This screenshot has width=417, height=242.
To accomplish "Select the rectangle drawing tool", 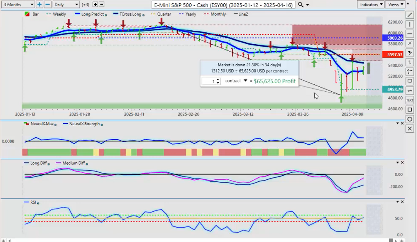I will (x=410, y=110).
